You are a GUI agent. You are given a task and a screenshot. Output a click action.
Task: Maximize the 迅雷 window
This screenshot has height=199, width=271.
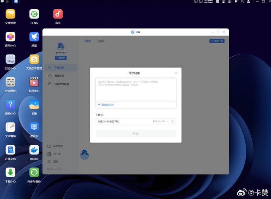pyautogui.click(x=218, y=32)
